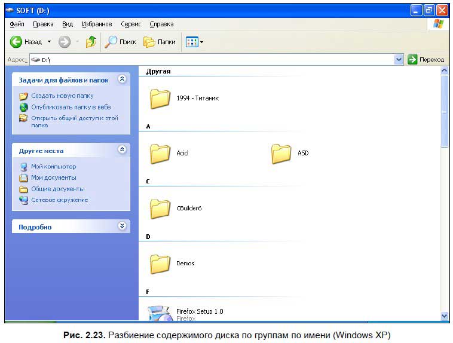The width and height of the screenshot is (453, 343).
Task: Restore down the SOFT (D:) window
Action: coord(429,11)
